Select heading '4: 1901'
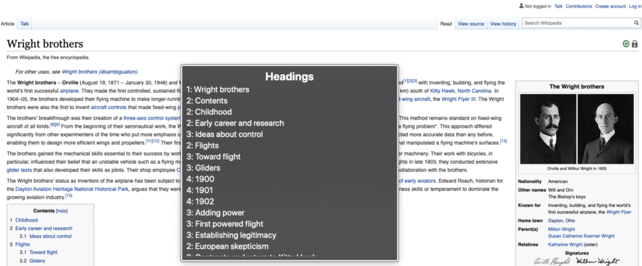The height and width of the screenshot is (266, 642). (200, 190)
